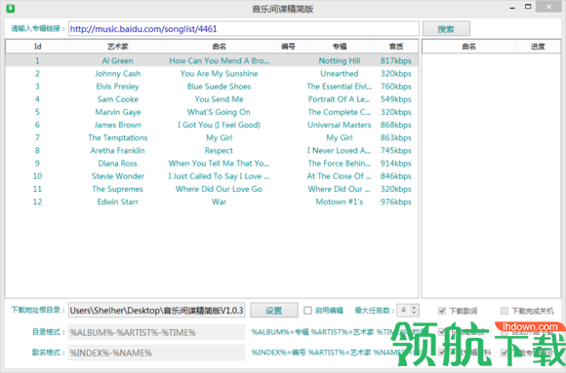This screenshot has width=566, height=373.
Task: Click the download root directory path field
Action: 157,311
